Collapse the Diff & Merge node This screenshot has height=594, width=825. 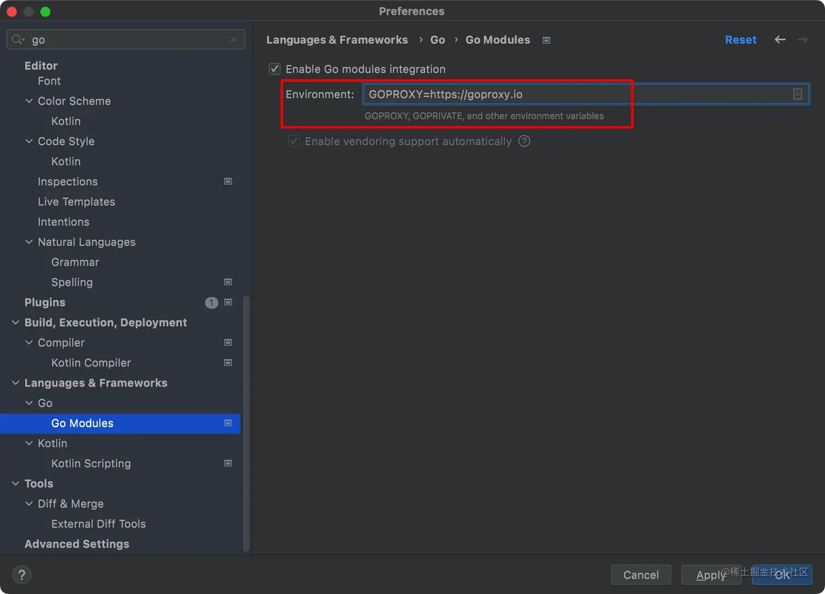29,504
